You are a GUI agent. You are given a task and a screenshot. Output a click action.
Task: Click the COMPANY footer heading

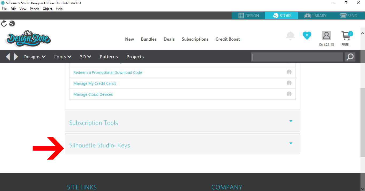coord(227,187)
